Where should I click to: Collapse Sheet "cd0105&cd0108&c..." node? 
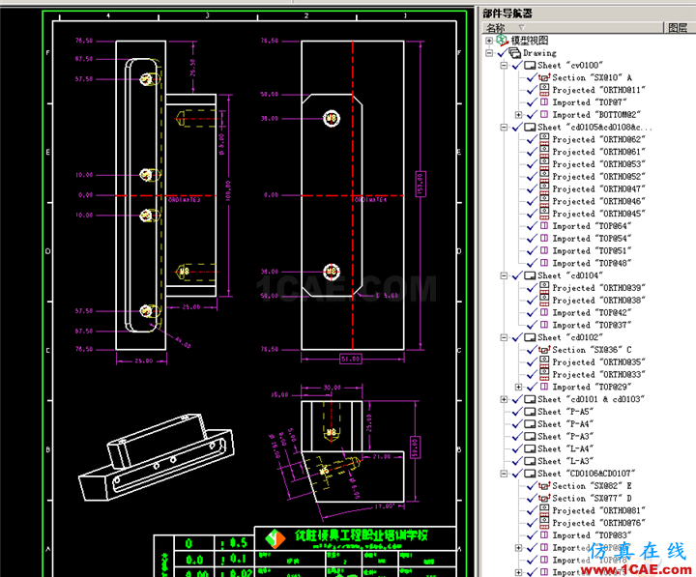504,128
